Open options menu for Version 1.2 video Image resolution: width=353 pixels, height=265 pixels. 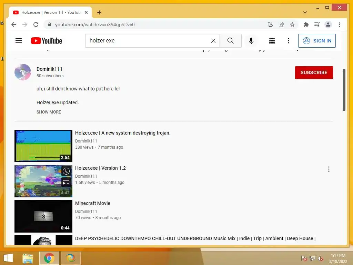tap(329, 169)
